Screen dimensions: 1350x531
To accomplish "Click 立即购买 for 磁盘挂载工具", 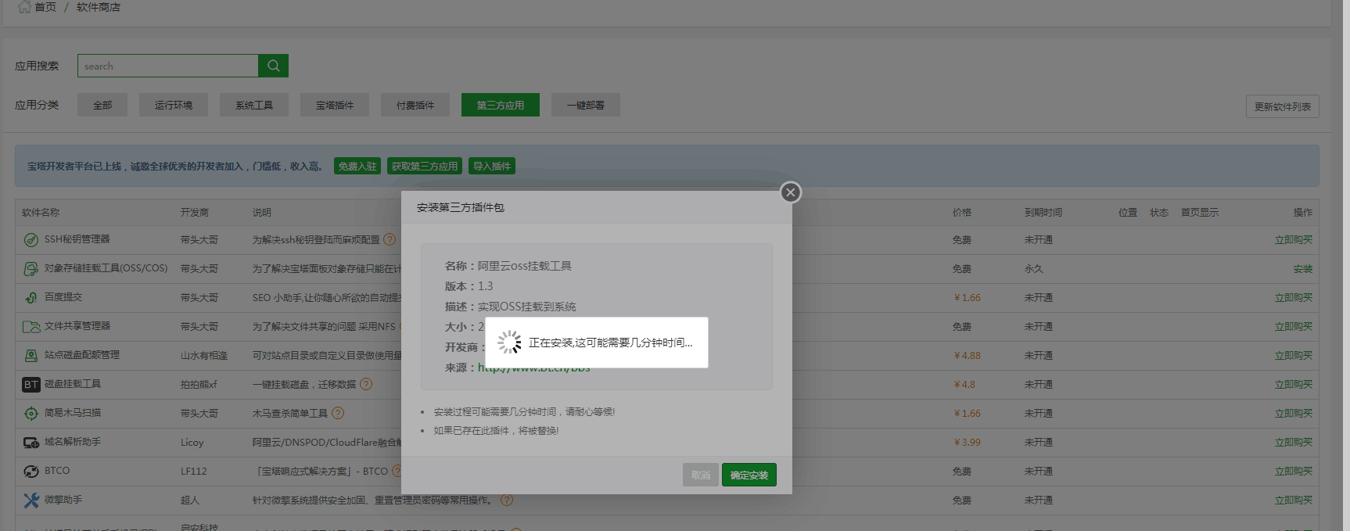I will pos(1294,384).
